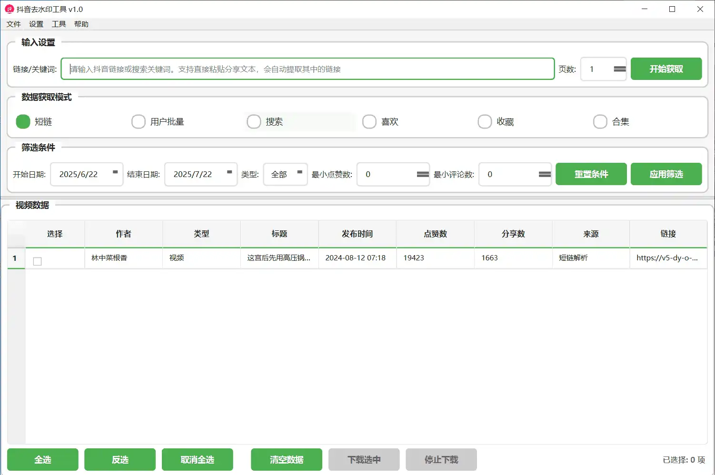Viewport: 715px width, 475px height.
Task: Sort by the 类型 column header
Action: click(201, 234)
